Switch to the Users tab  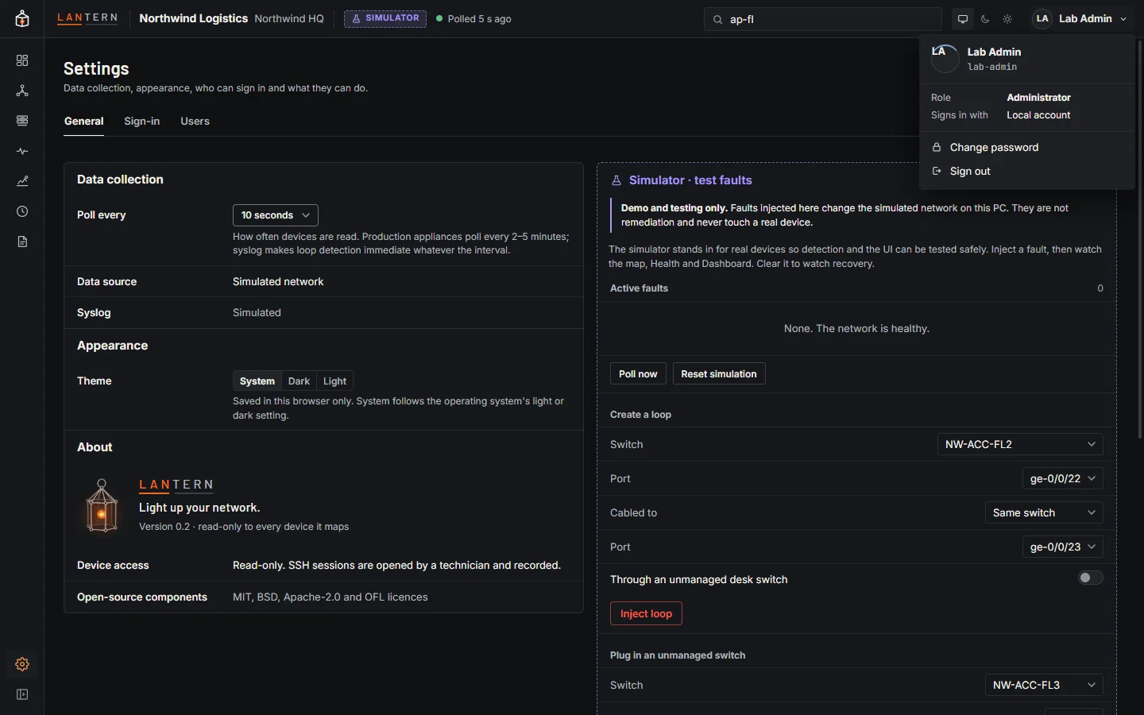(x=195, y=122)
